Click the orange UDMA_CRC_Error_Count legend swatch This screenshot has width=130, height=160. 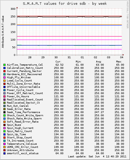click(4, 147)
